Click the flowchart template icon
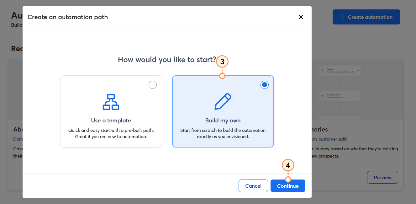The width and height of the screenshot is (416, 204). click(111, 102)
